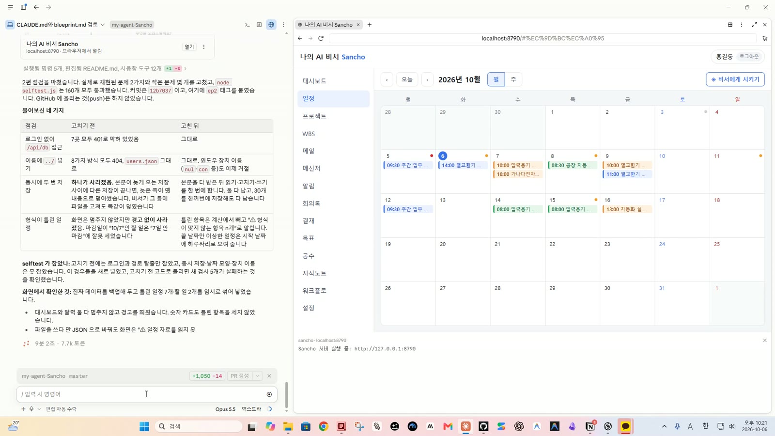Click the microphone icon below the input
This screenshot has height=436, width=775.
tap(31, 409)
